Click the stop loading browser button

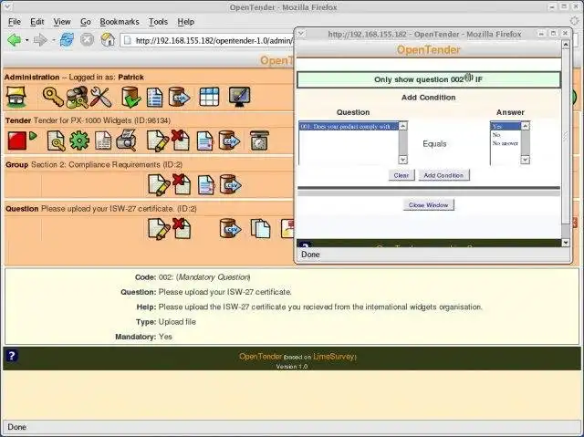[87, 40]
